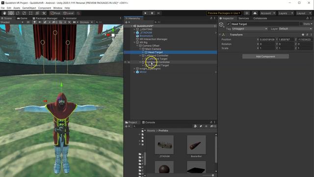Open the scene camera settings icon

(x=75, y=22)
